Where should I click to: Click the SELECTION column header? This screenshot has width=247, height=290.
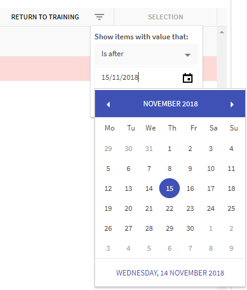pyautogui.click(x=165, y=17)
